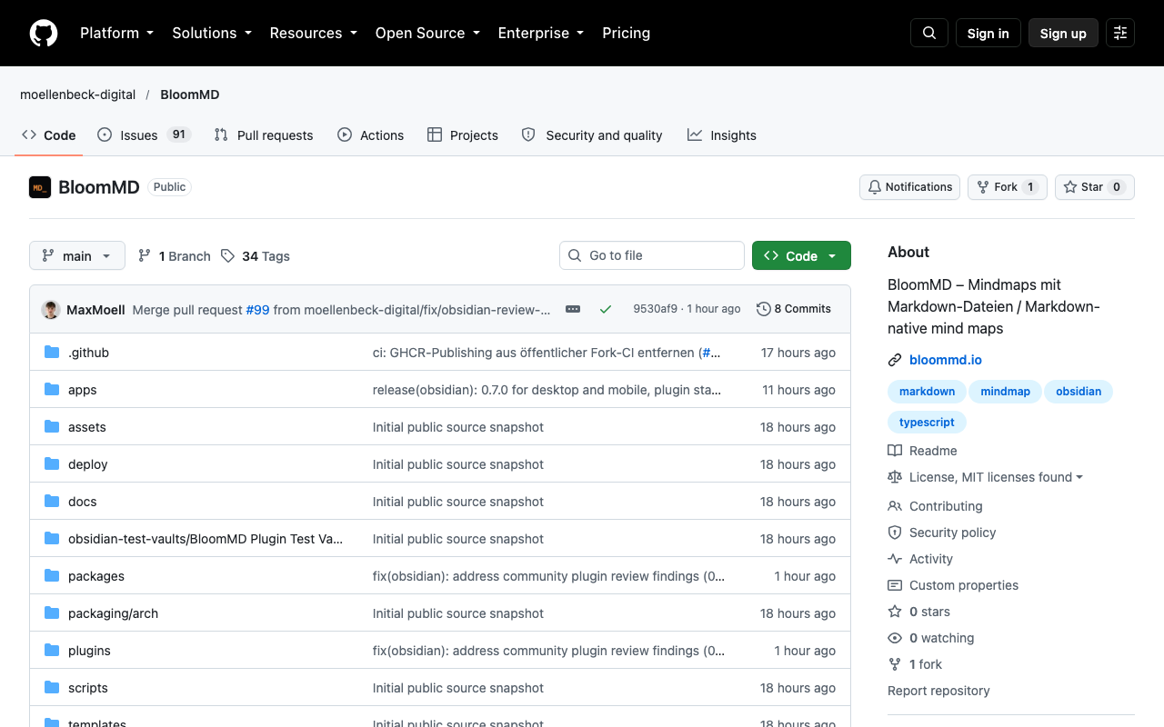Open the Pricing link
The image size is (1164, 727).
tap(627, 33)
